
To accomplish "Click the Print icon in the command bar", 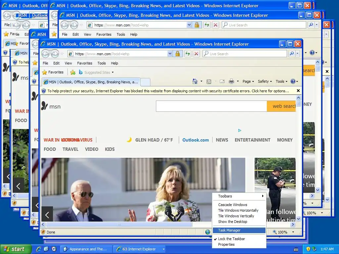I will [x=231, y=81].
